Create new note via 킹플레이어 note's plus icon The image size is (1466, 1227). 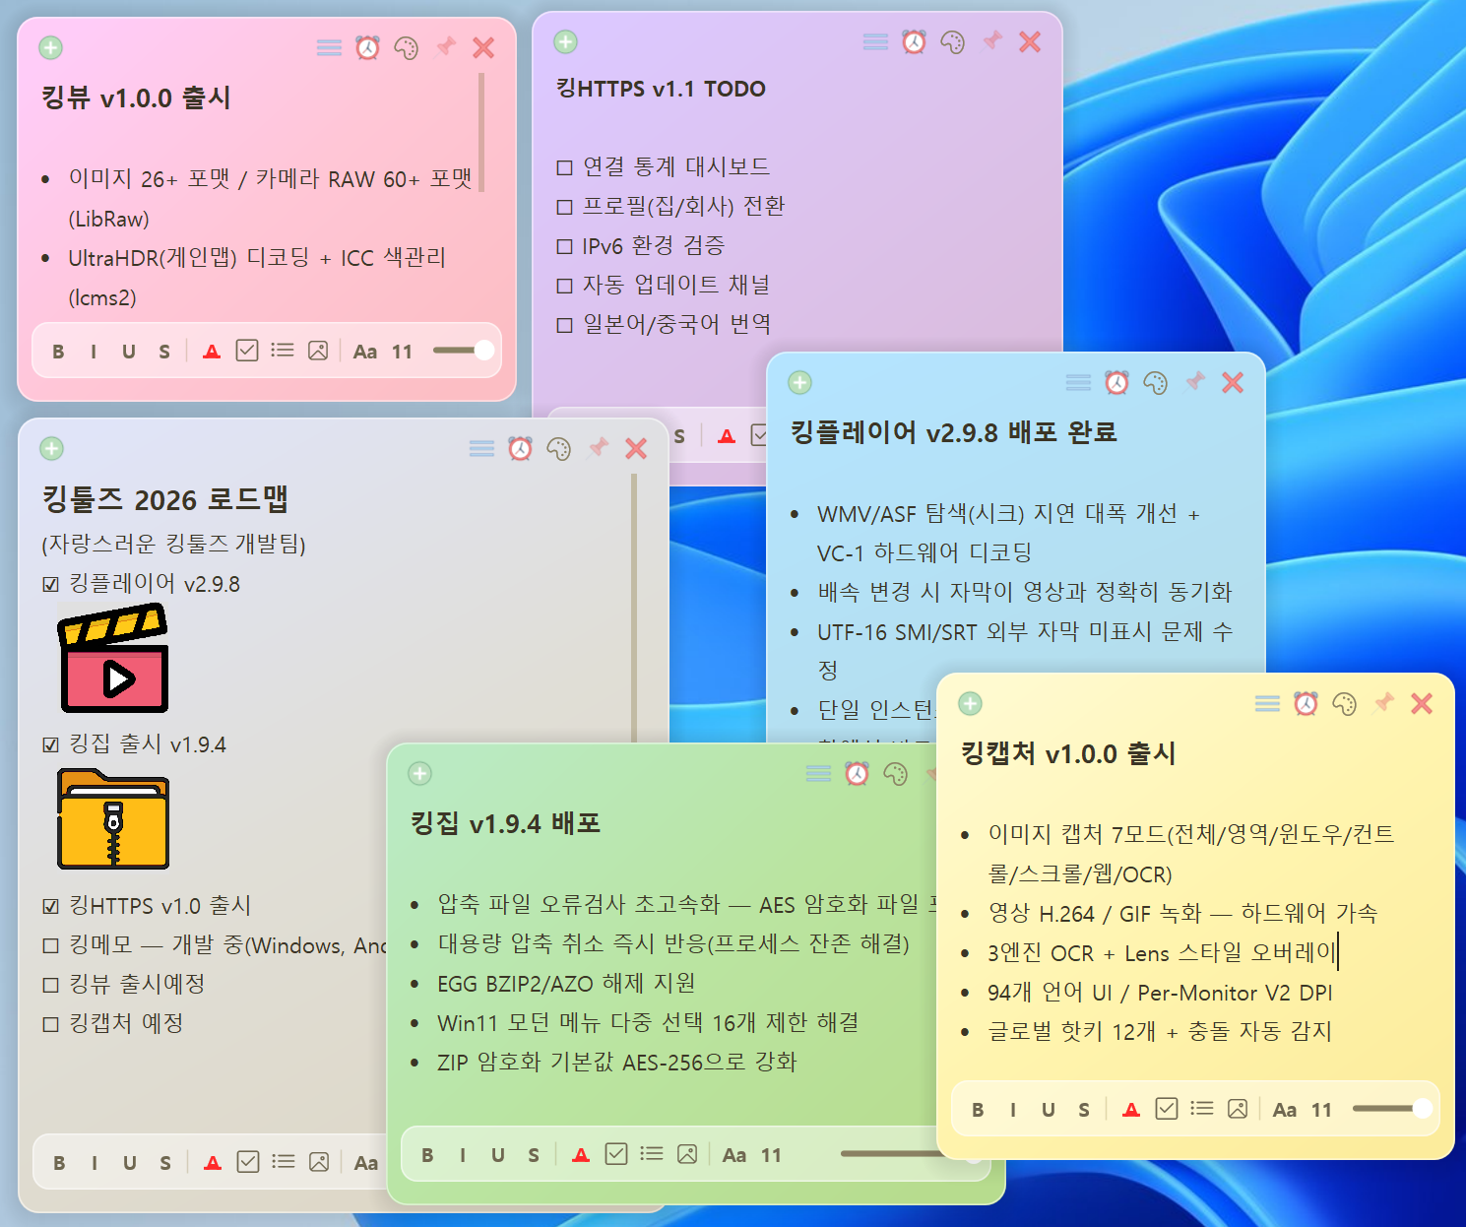click(800, 382)
